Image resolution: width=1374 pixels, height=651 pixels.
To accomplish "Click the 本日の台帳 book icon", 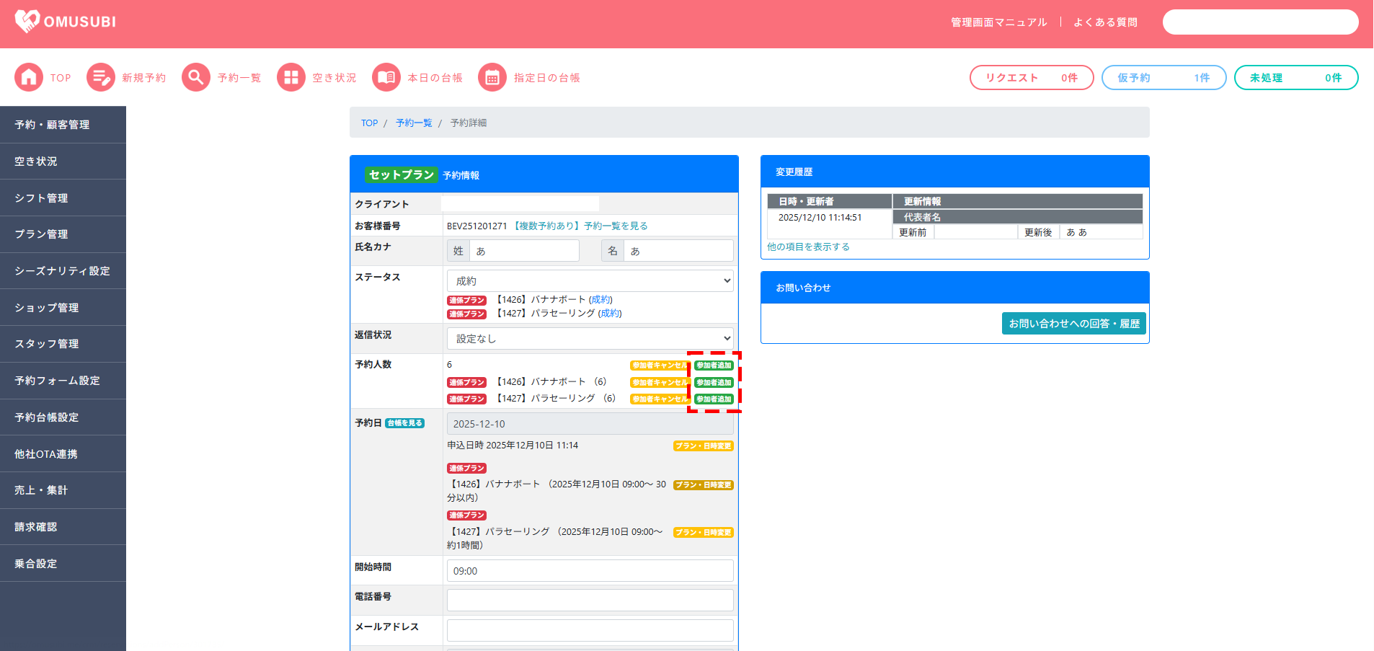I will (386, 77).
